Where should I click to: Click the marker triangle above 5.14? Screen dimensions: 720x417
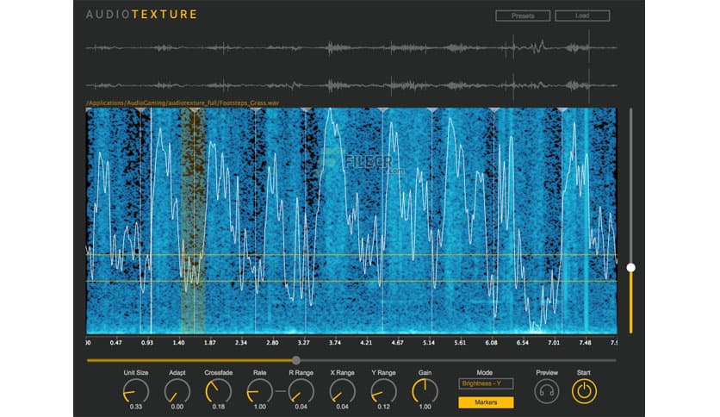[431, 110]
